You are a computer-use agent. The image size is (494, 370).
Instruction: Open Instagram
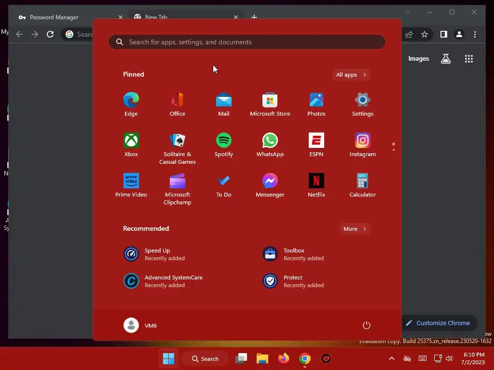[x=363, y=145]
